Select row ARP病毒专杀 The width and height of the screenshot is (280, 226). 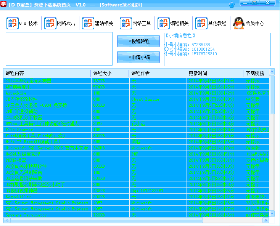click(136, 87)
